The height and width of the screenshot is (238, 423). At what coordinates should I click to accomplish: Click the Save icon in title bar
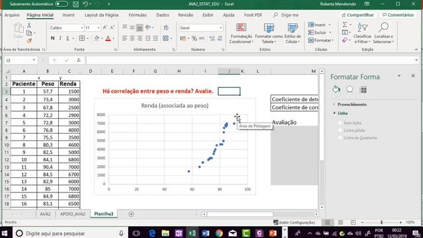(x=76, y=4)
